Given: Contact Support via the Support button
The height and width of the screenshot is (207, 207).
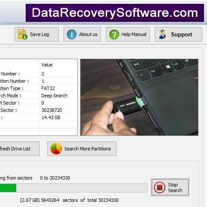Looking at the screenshot, I should coord(178,34).
